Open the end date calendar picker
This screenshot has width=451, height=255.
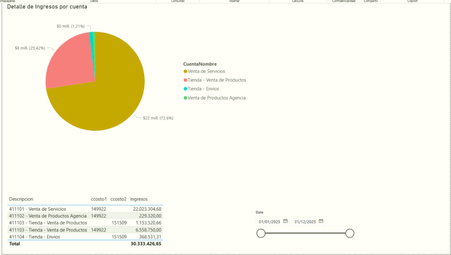[321, 221]
